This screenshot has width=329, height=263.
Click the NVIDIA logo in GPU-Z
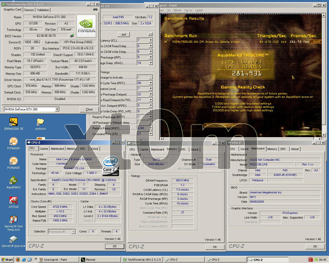coord(86,26)
